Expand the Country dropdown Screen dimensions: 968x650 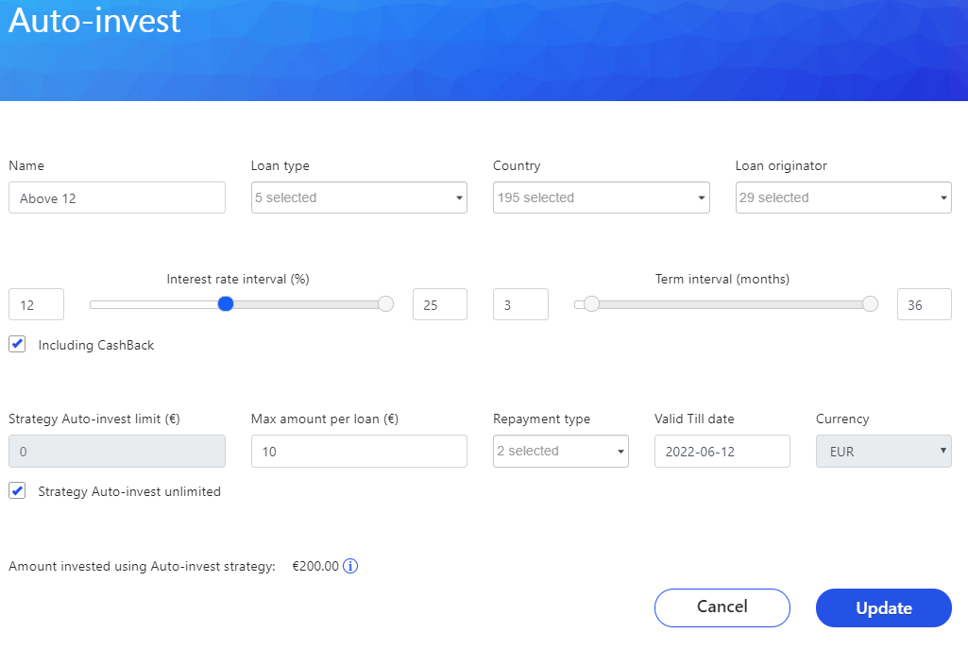601,197
